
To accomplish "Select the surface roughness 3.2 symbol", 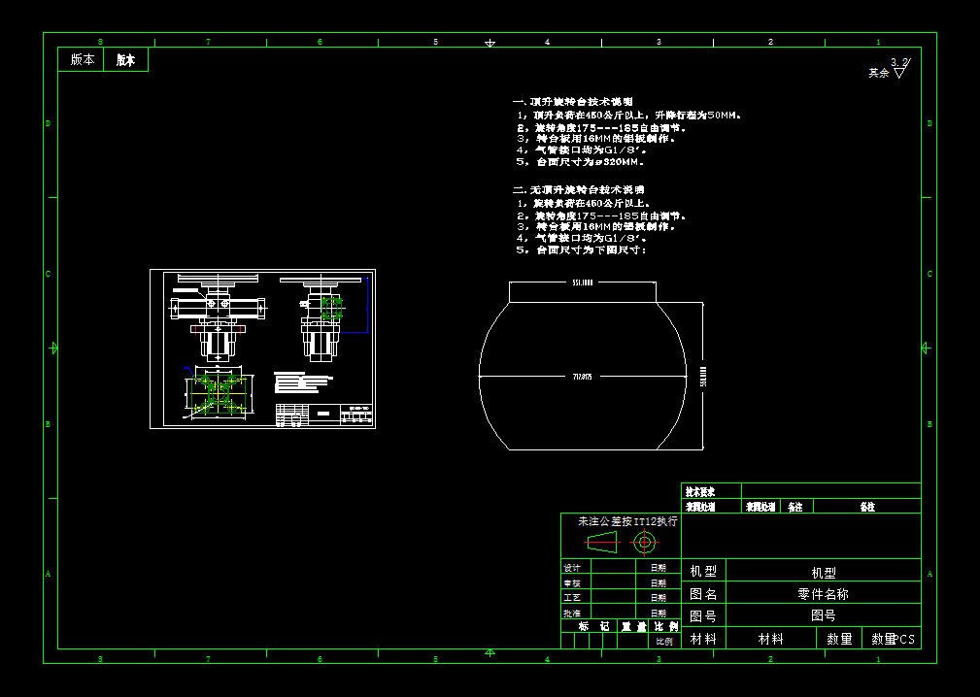I will [898, 61].
